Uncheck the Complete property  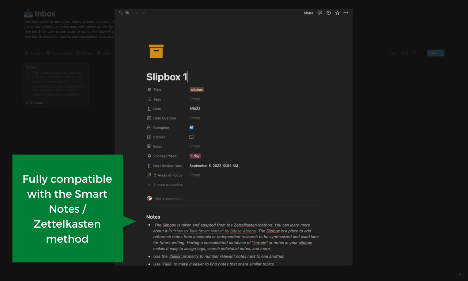(x=191, y=128)
